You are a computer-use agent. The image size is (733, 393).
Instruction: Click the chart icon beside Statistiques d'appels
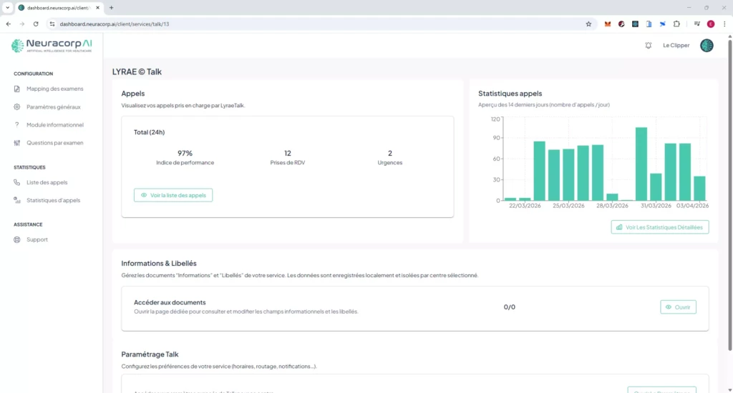click(17, 200)
